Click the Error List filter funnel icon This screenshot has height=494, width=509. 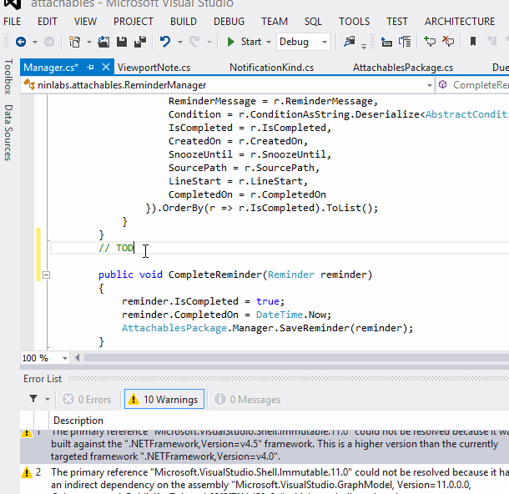(33, 398)
